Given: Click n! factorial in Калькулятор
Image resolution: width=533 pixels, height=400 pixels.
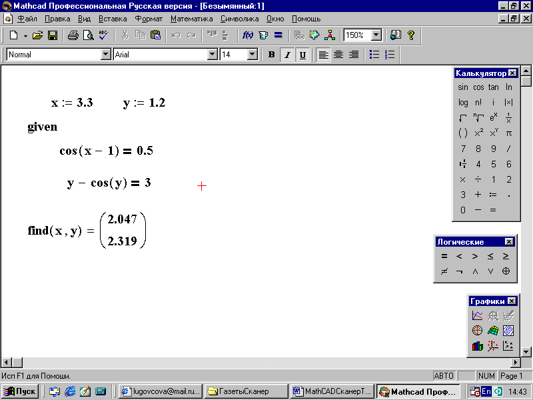Looking at the screenshot, I should (478, 102).
